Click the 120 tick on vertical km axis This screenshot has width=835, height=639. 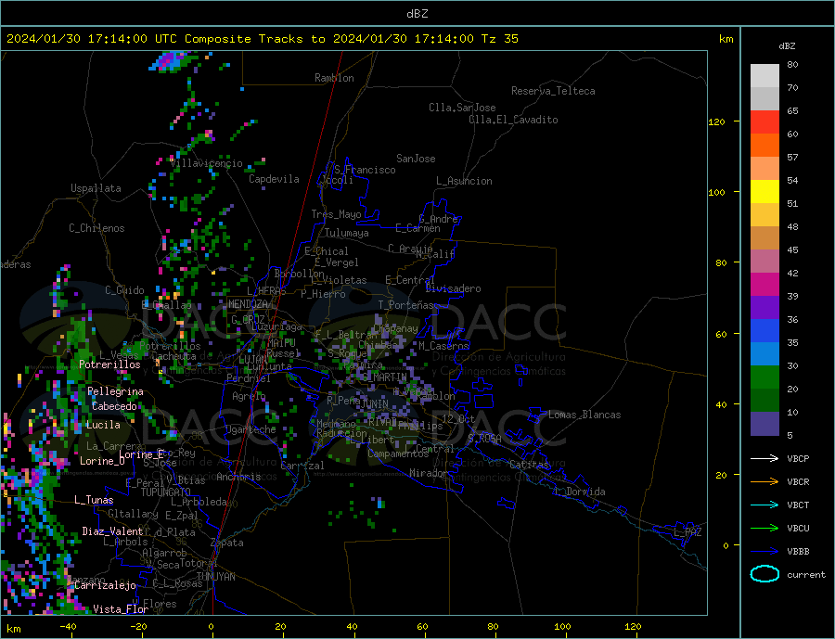717,121
